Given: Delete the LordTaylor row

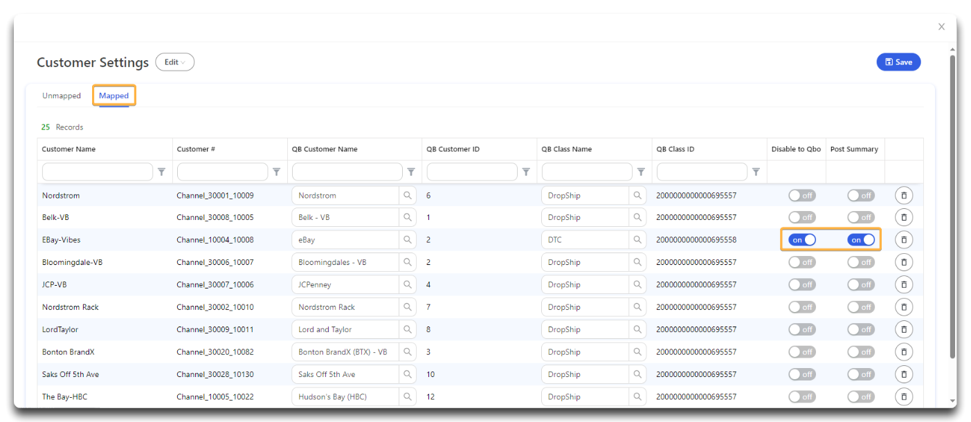Looking at the screenshot, I should (x=903, y=329).
